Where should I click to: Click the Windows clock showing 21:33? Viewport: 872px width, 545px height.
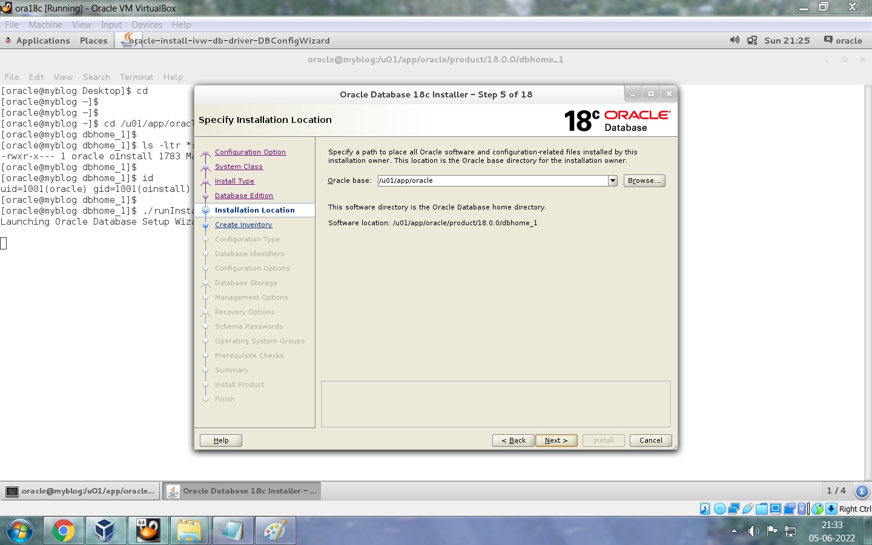tap(832, 531)
